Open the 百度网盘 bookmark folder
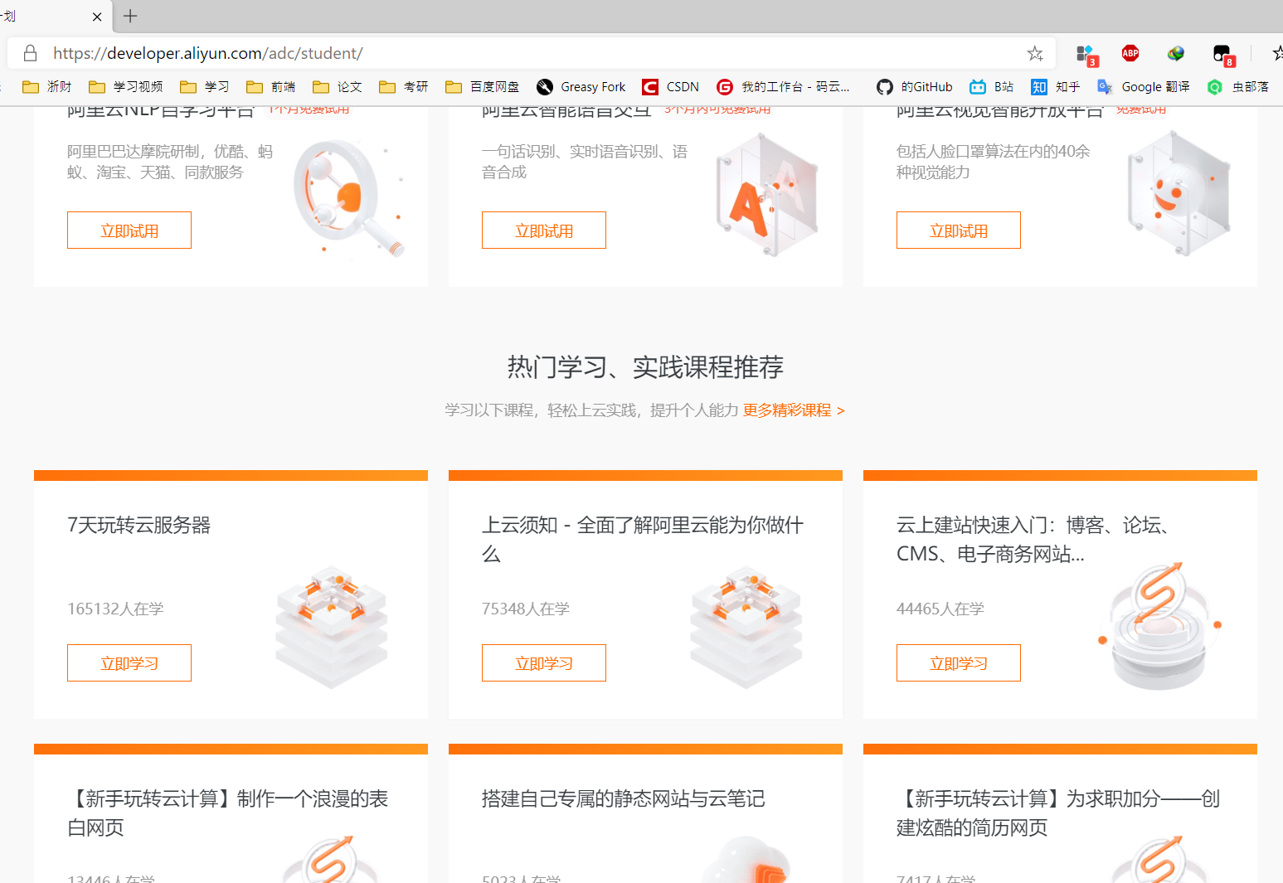This screenshot has height=883, width=1283. pyautogui.click(x=483, y=87)
